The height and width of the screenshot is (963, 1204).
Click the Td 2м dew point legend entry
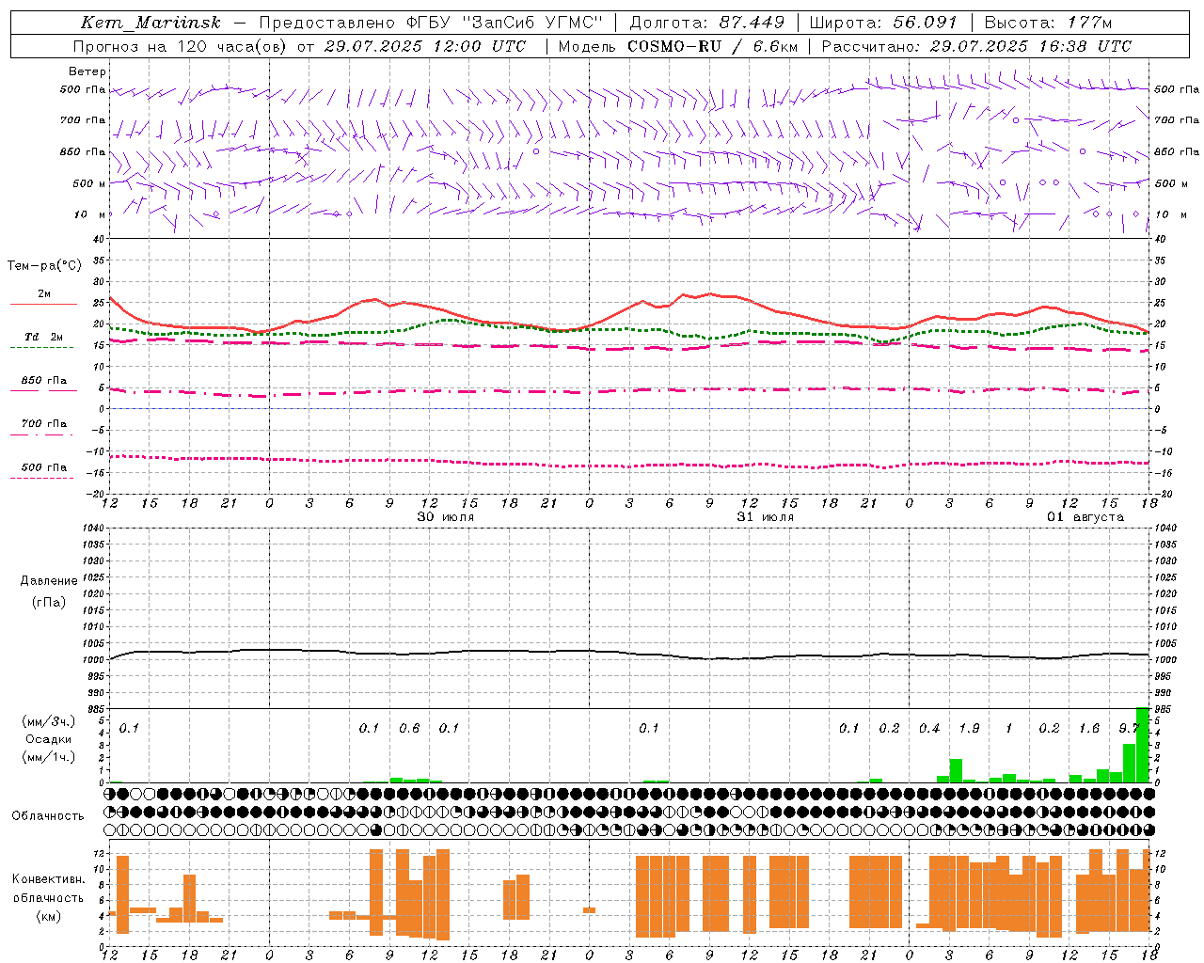(44, 337)
